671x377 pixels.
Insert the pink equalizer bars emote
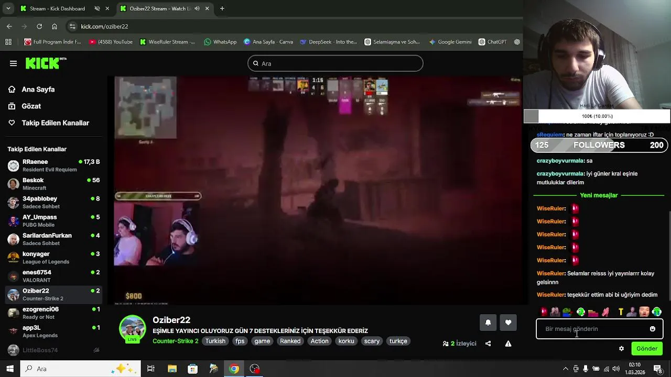[x=593, y=312]
